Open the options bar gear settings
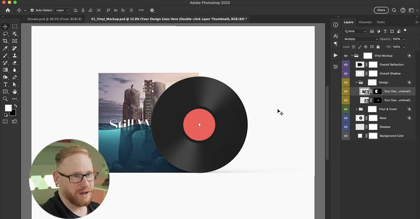 [x=152, y=10]
